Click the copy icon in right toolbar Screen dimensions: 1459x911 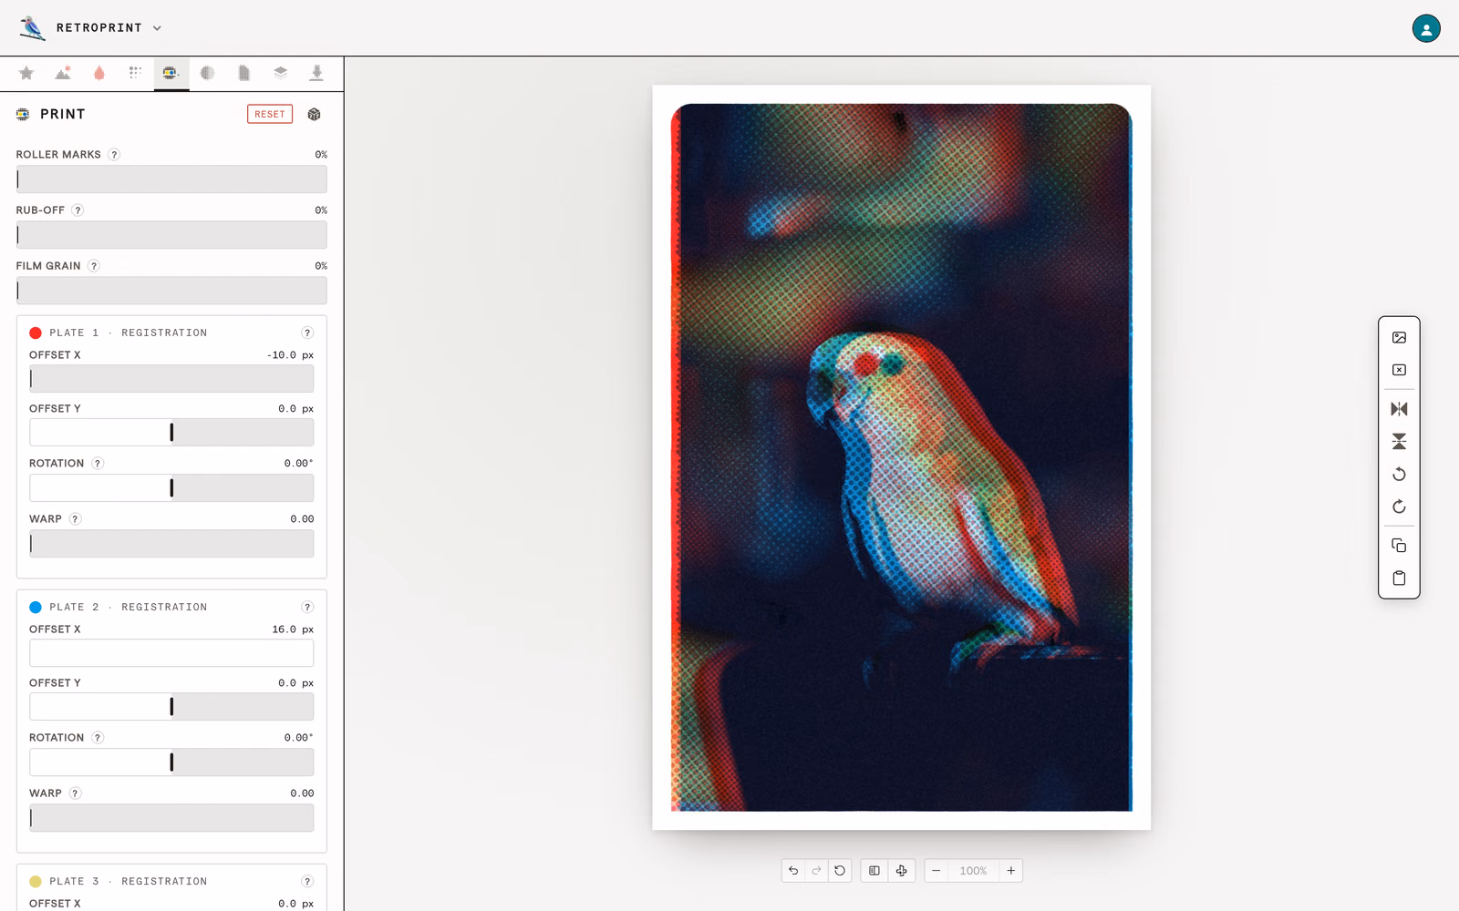1399,546
